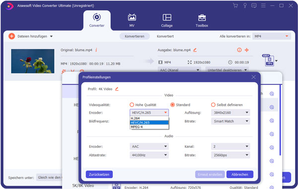298x189 pixels.
Task: Click the gear icon on the highlighted profile row
Action: click(x=272, y=107)
